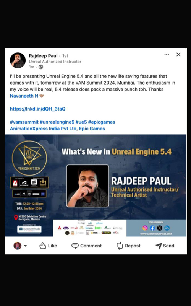Expand the reaction identity dropdown arrow
Image resolution: width=191 pixels, height=306 pixels.
point(25,246)
